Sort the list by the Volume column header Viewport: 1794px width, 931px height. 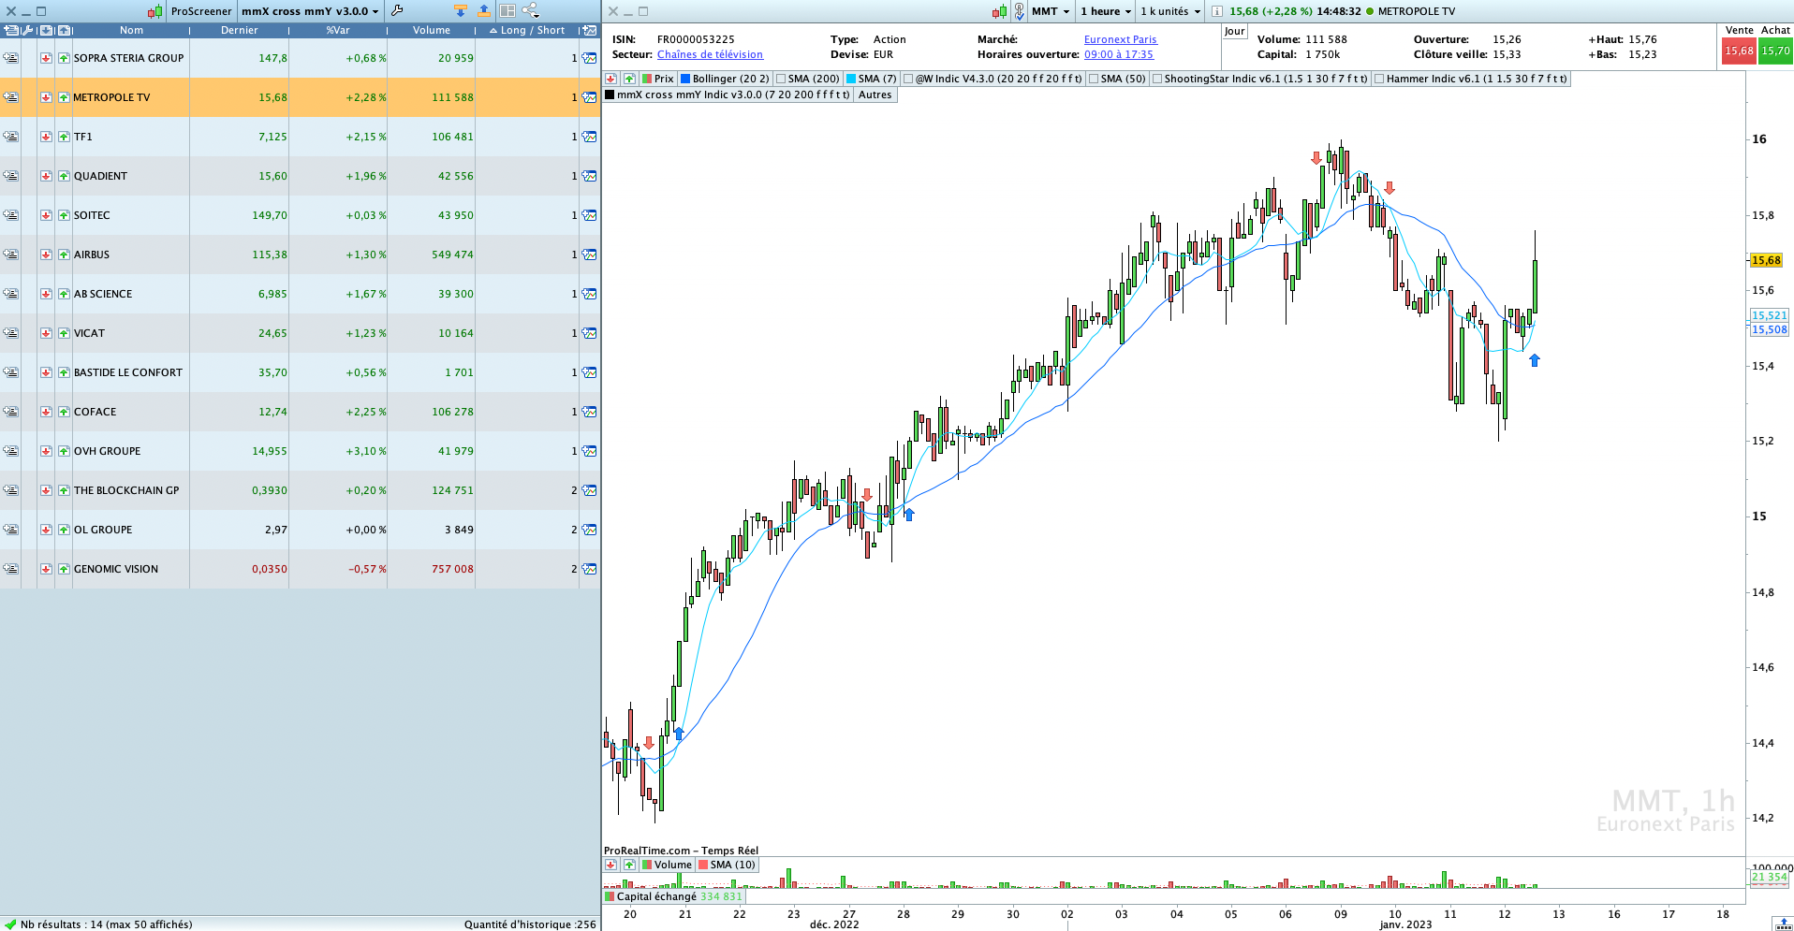(432, 30)
